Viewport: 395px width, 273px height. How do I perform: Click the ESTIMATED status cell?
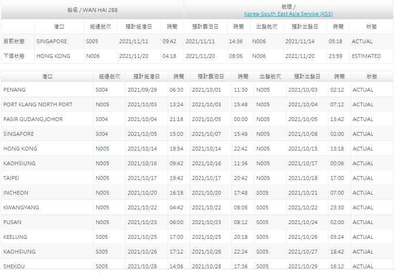[x=366, y=56]
